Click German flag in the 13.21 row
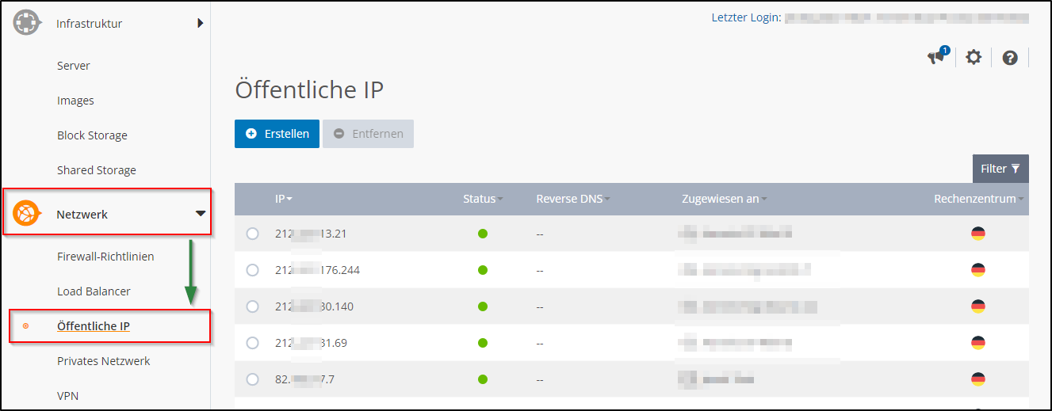 point(978,234)
